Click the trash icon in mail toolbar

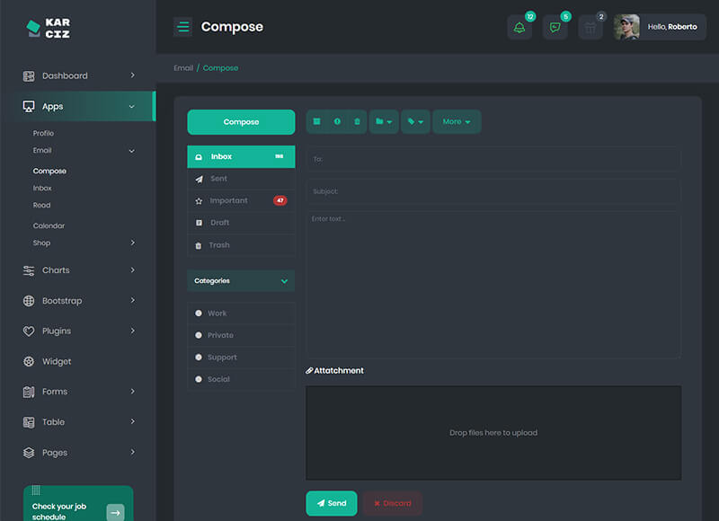(x=357, y=121)
